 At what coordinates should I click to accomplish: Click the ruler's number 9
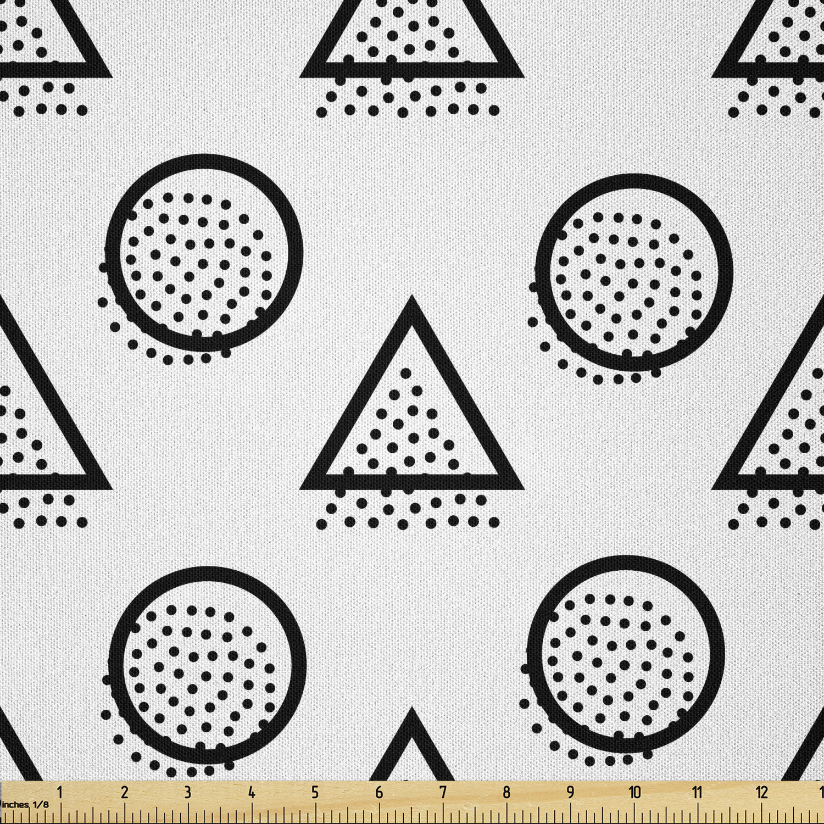click(570, 792)
